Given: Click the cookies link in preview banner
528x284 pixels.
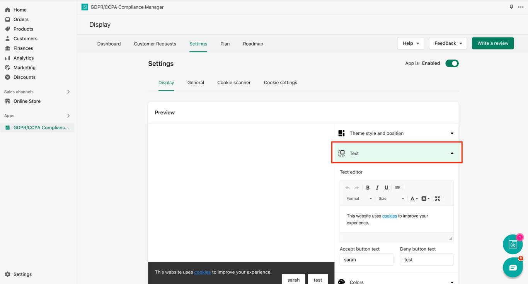Looking at the screenshot, I should [203, 272].
